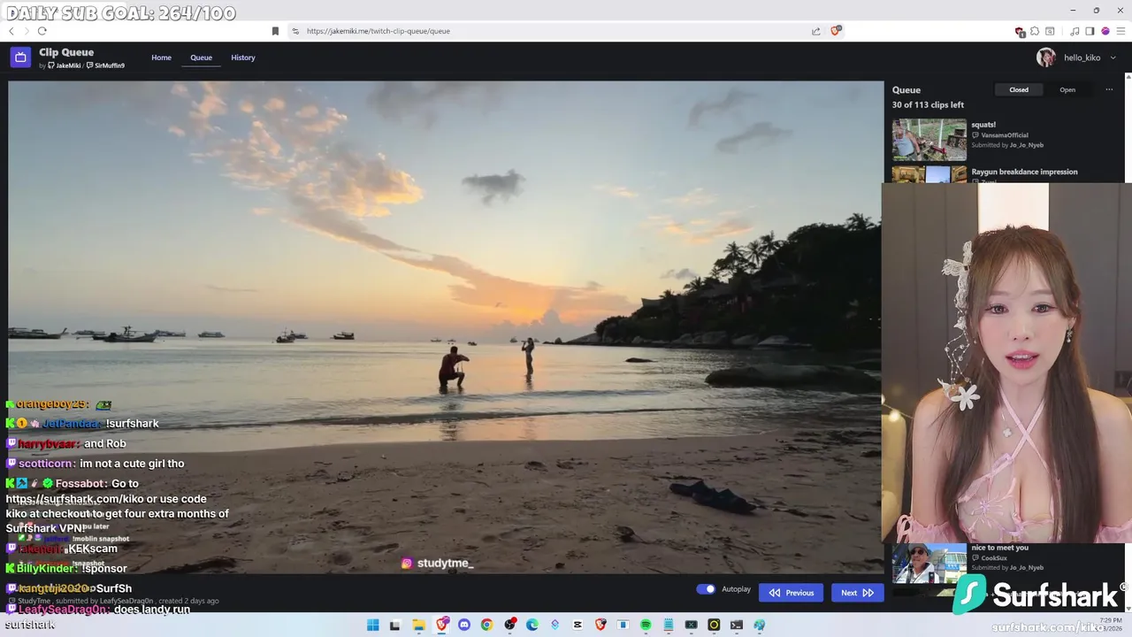
Task: Click the SirMuffin9 Twitch author link
Action: [x=105, y=65]
